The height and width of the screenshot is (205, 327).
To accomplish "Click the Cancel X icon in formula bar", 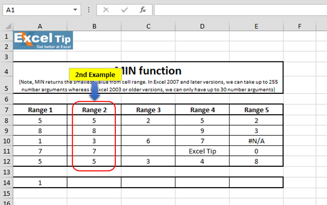I will (106, 10).
